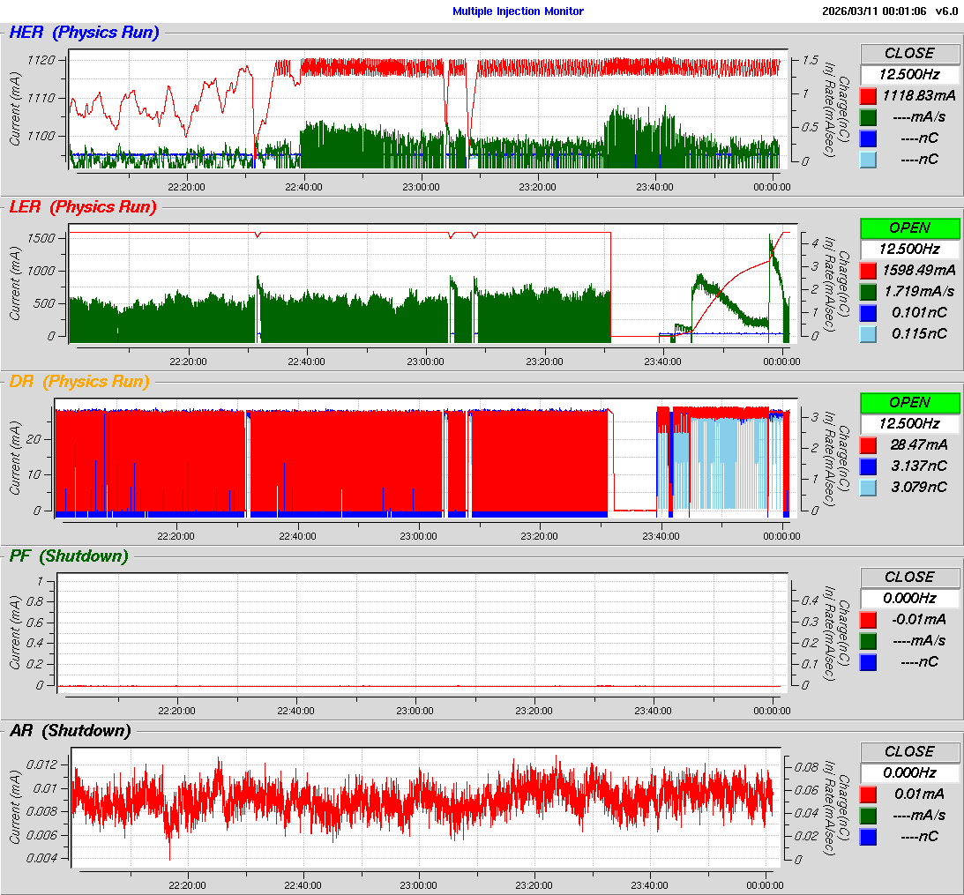This screenshot has width=964, height=895.
Task: Click the HER 12.500Hz frequency field
Action: [x=909, y=74]
